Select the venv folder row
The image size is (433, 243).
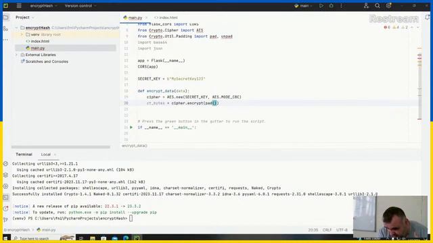[x=66, y=34]
